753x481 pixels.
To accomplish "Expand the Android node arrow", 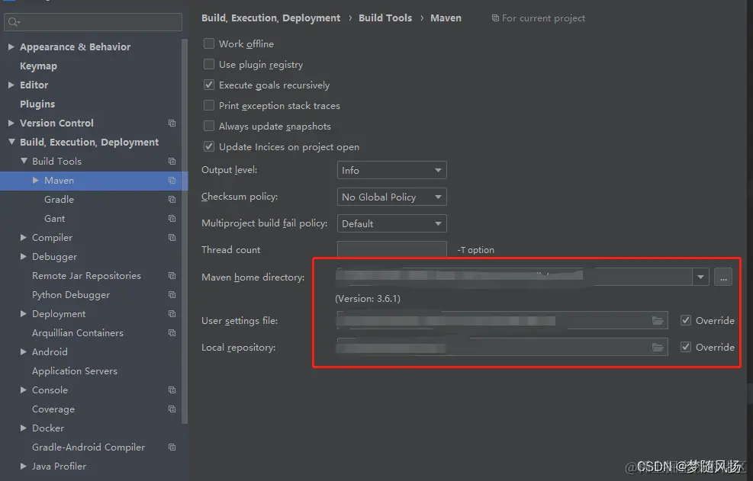I will click(x=23, y=352).
